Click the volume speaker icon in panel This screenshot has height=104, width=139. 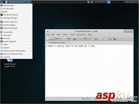[x=92, y=2]
